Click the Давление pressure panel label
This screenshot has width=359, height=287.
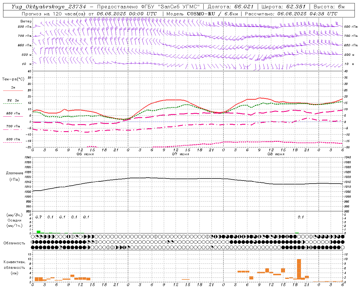coord(15,173)
